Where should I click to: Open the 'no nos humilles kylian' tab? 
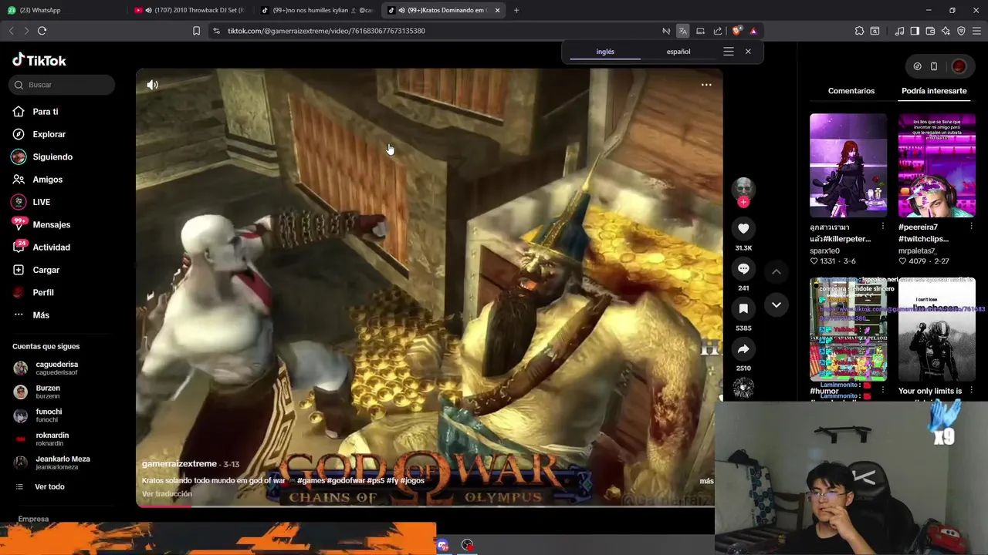pos(317,10)
